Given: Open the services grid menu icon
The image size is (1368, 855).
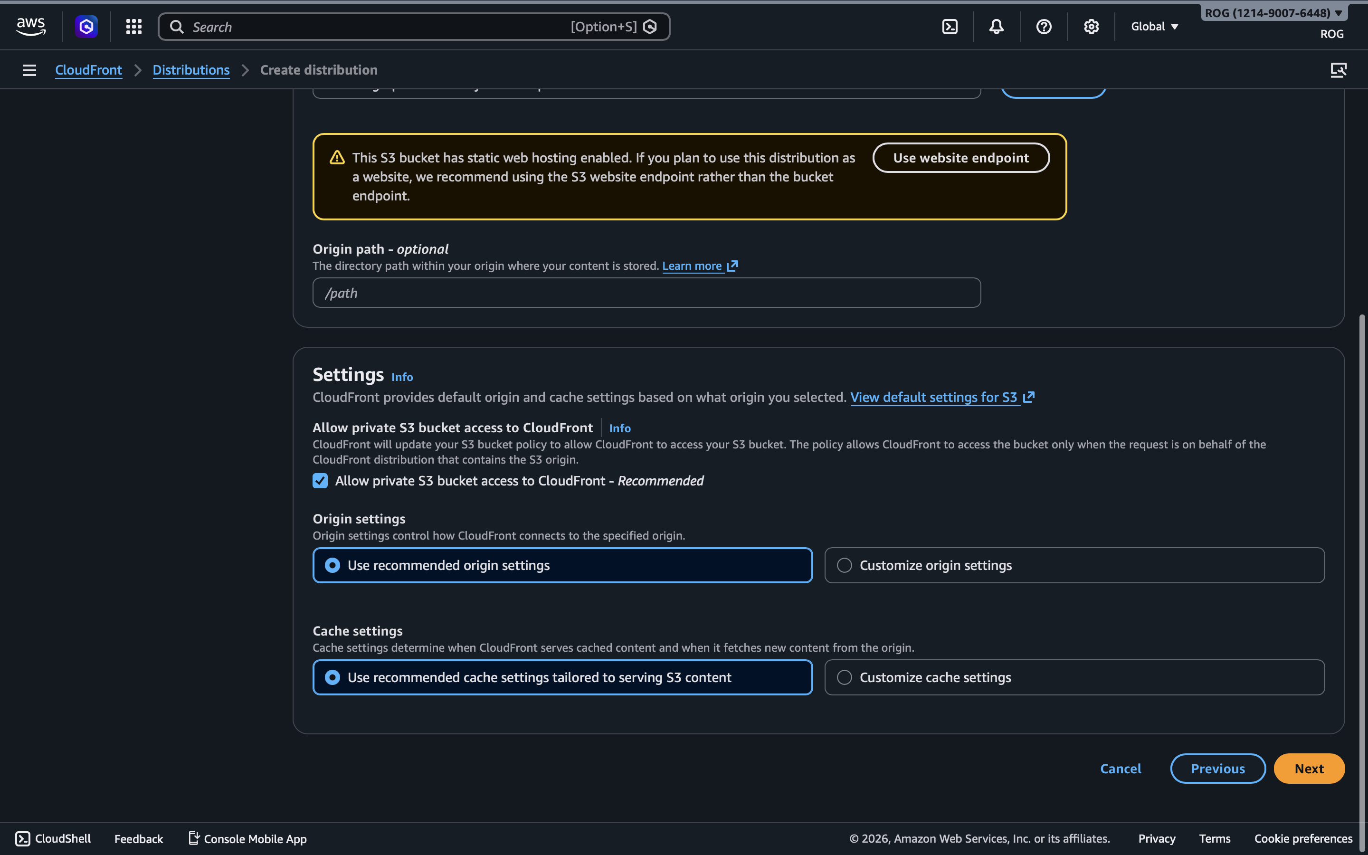Looking at the screenshot, I should 133,27.
